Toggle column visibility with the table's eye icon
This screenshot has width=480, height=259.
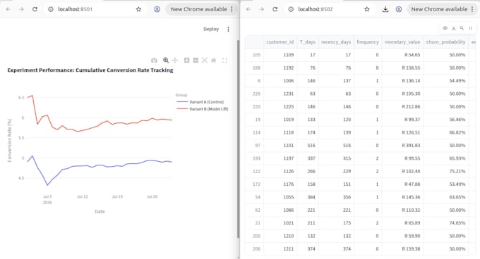point(445,28)
